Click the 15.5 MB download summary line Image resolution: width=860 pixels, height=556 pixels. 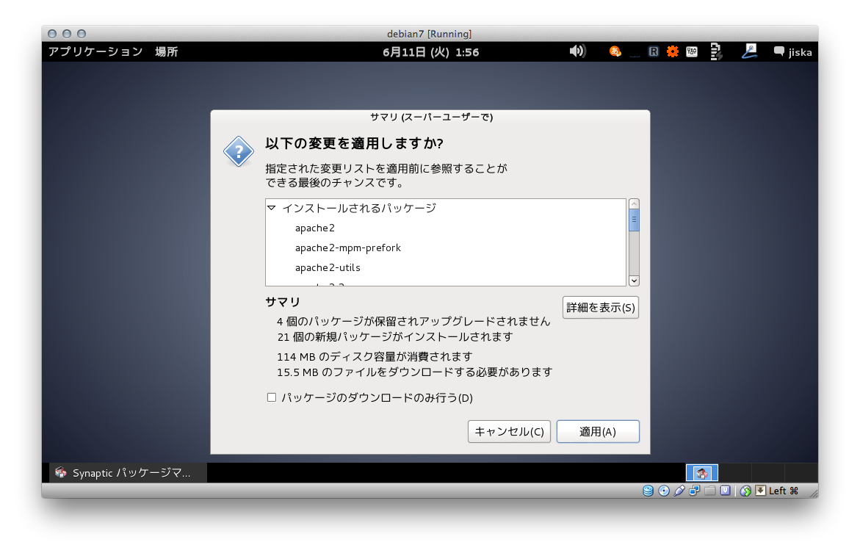415,372
